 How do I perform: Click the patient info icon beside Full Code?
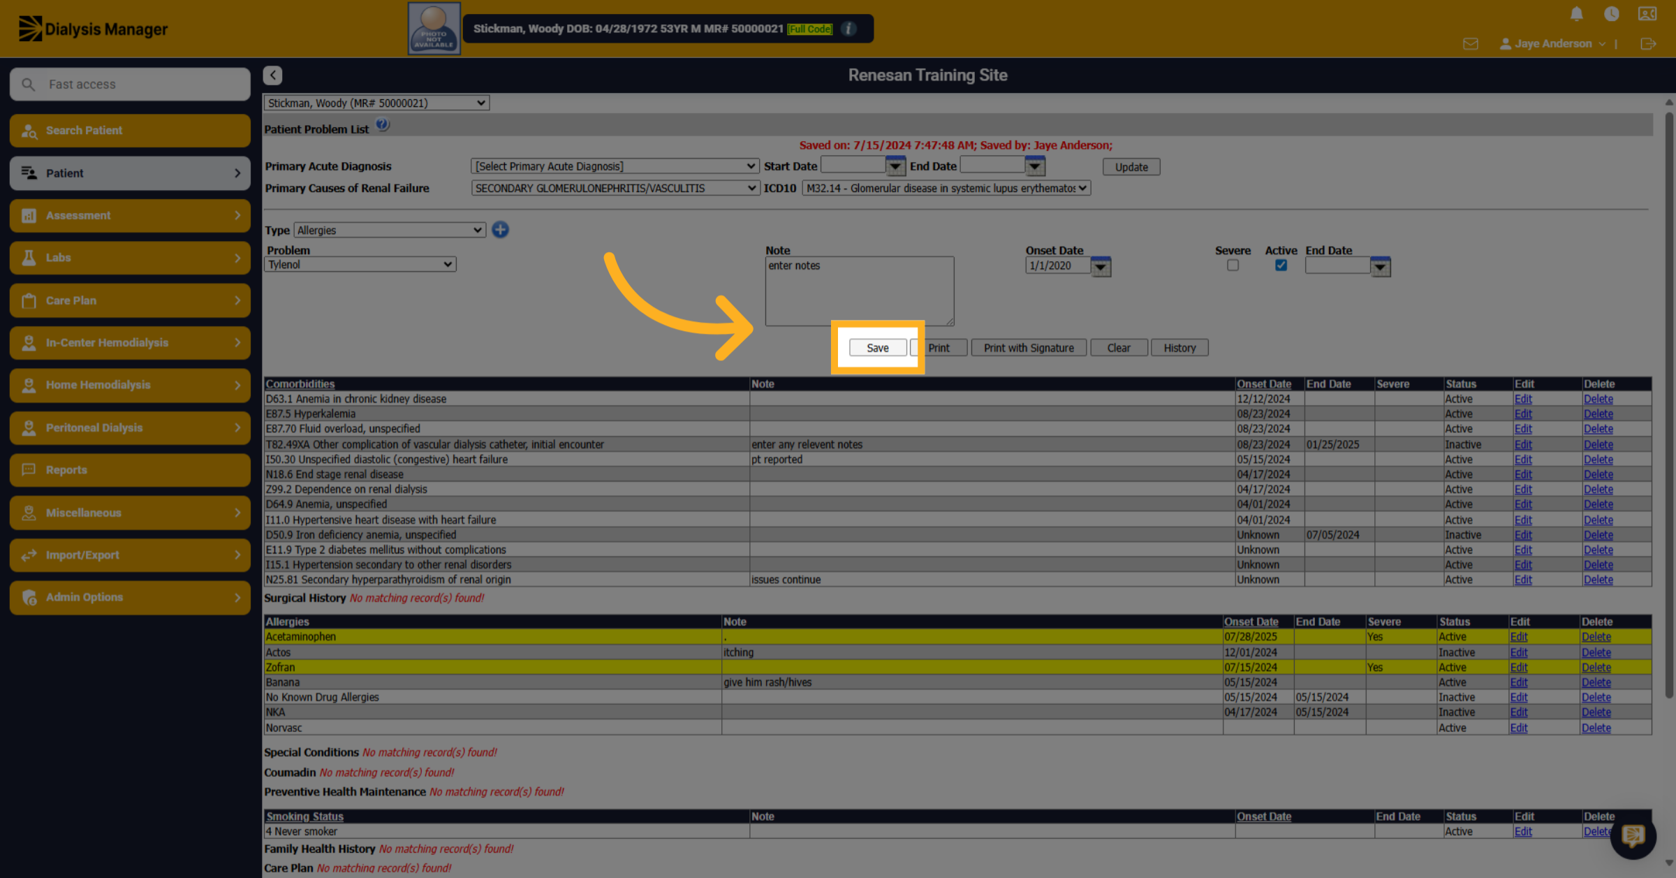[x=848, y=29]
